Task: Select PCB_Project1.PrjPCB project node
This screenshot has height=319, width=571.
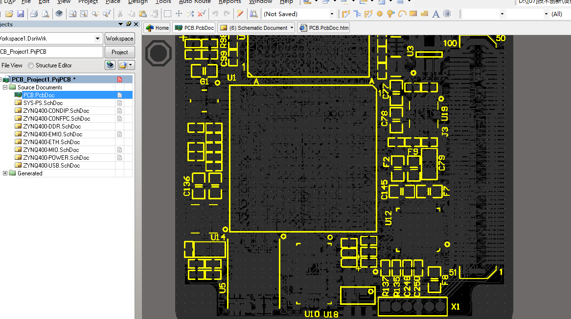Action: [41, 79]
